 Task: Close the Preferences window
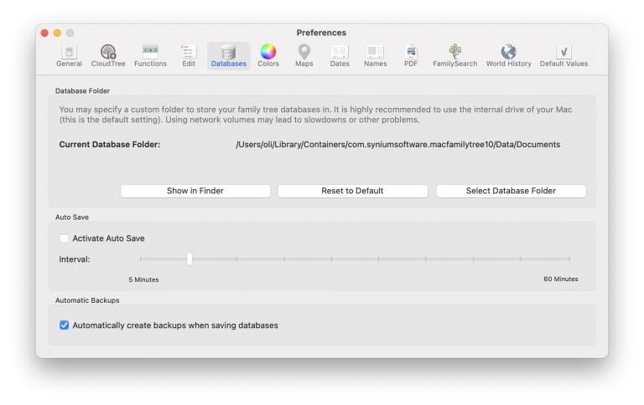click(44, 33)
